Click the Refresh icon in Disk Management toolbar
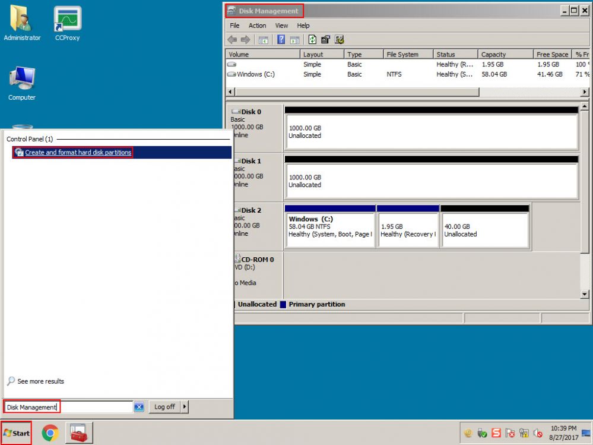Screen dimensions: 593x445 [x=312, y=39]
